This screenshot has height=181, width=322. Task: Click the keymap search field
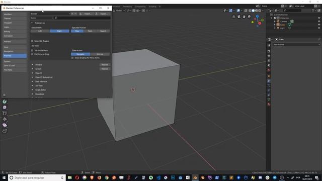(83, 18)
